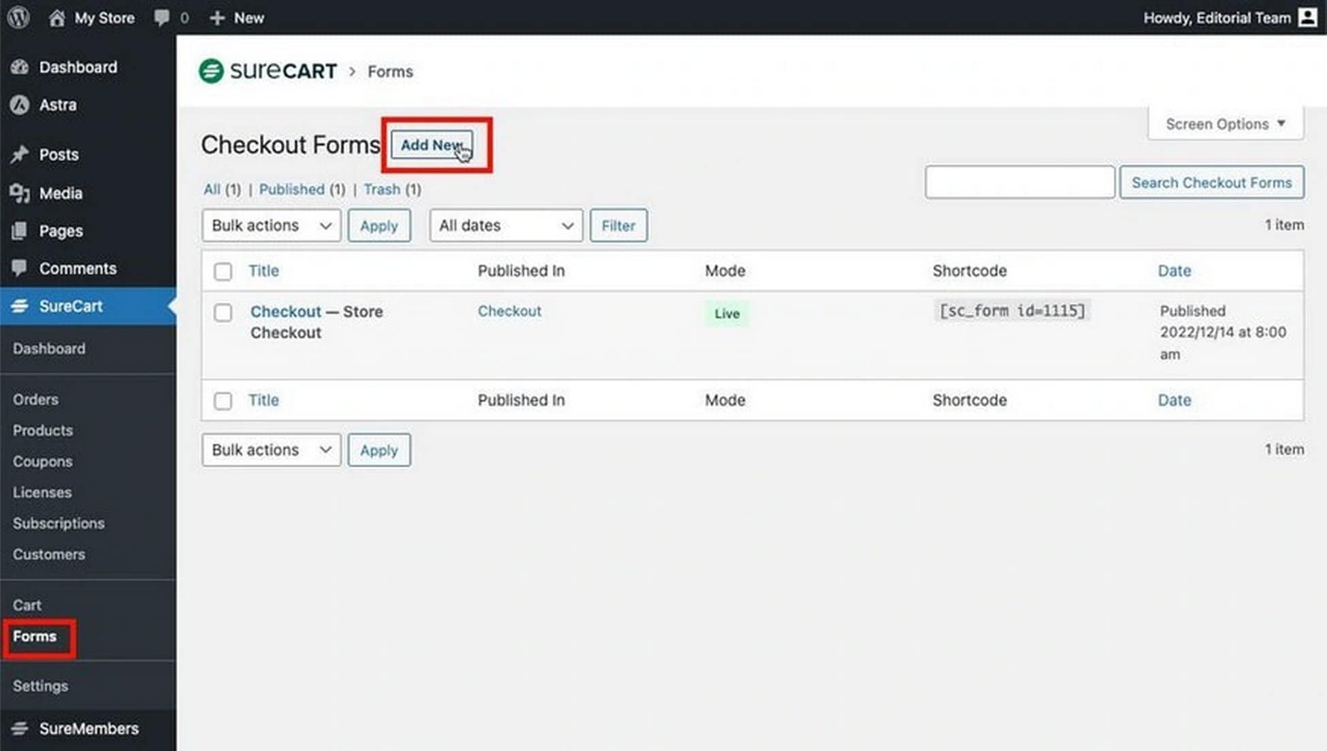
Task: Expand the All dates filter dropdown
Action: [x=505, y=225]
